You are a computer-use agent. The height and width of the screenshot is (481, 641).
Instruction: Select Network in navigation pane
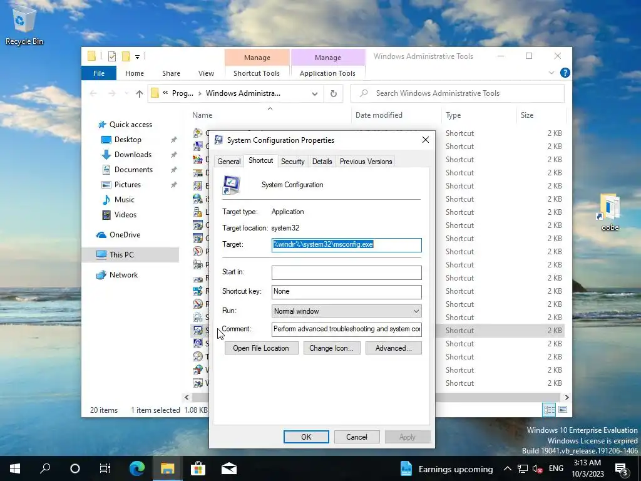pos(123,275)
